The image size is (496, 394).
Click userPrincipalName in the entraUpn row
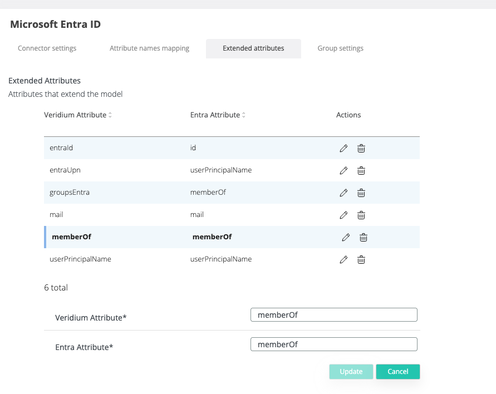(x=221, y=170)
